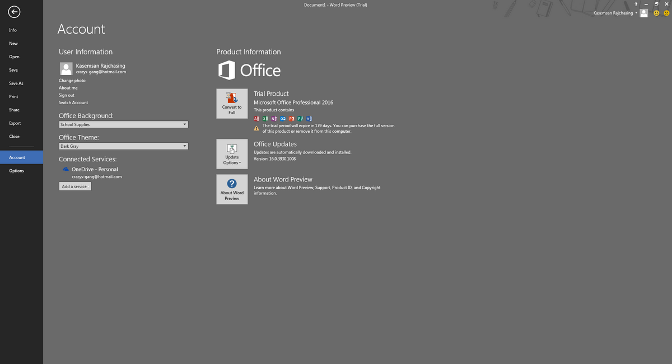Click the About Word Preview heading
Image resolution: width=672 pixels, height=364 pixels.
tap(283, 180)
